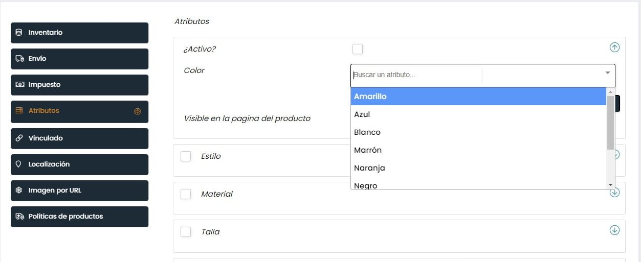Switch to the Envío tab
This screenshot has width=641, height=262.
(x=79, y=59)
